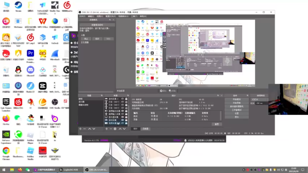Close the statistics dock panel
This screenshot has height=173, width=308.
tap(221, 95)
